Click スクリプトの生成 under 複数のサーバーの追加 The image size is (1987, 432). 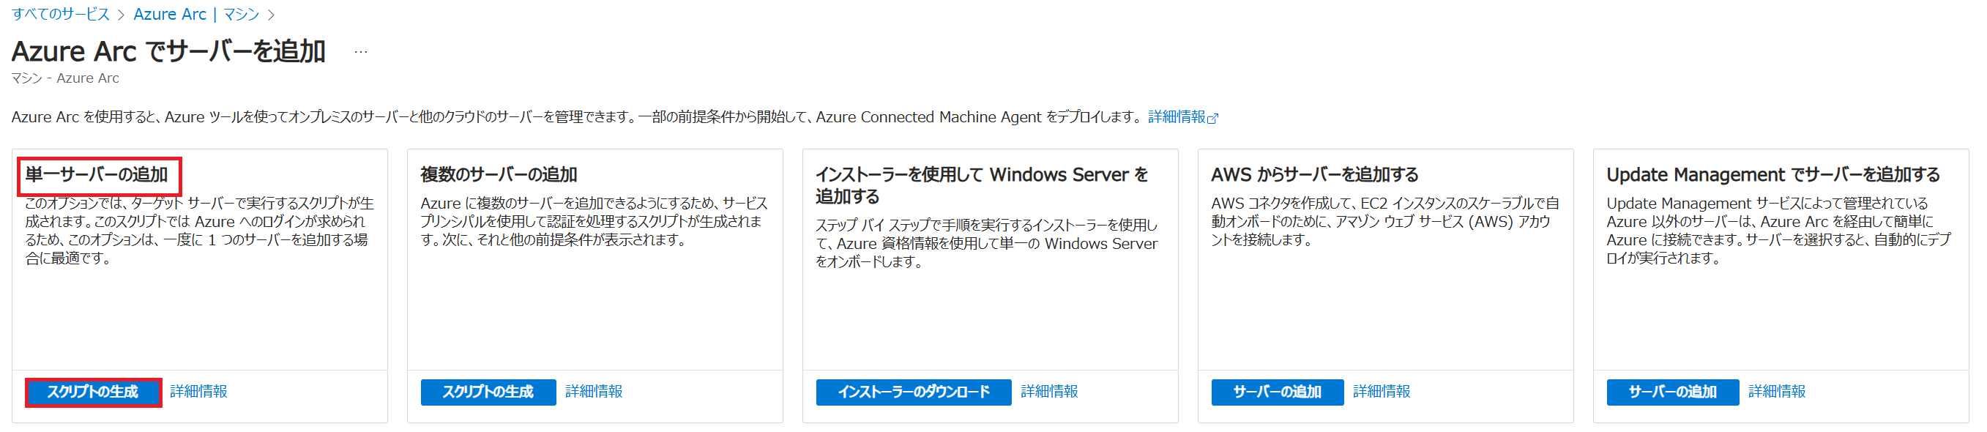click(488, 392)
